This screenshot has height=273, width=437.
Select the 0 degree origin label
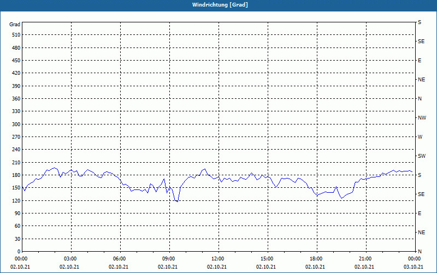(19, 252)
